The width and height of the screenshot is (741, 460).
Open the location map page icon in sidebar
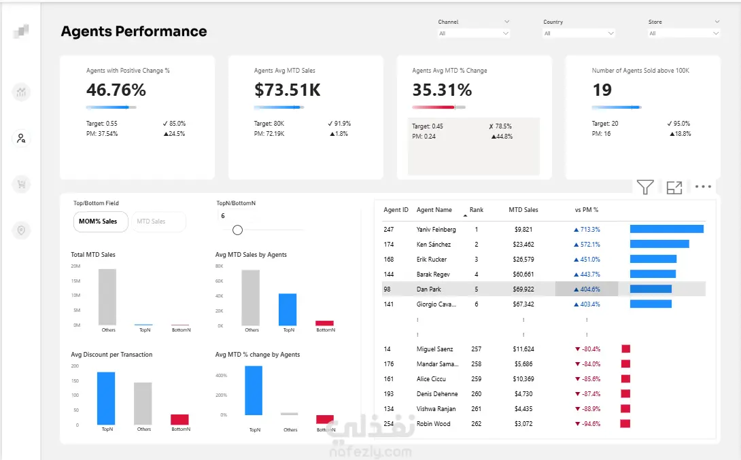point(21,230)
